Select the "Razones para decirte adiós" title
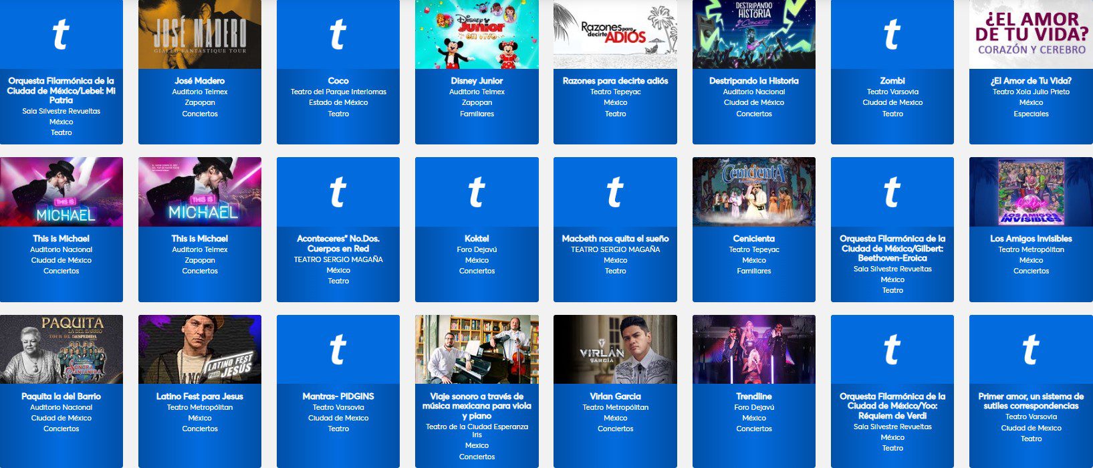The height and width of the screenshot is (468, 1093). (x=615, y=81)
